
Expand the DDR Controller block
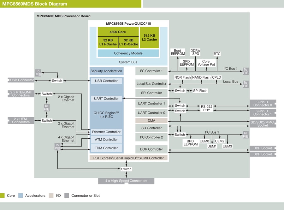click(x=151, y=149)
